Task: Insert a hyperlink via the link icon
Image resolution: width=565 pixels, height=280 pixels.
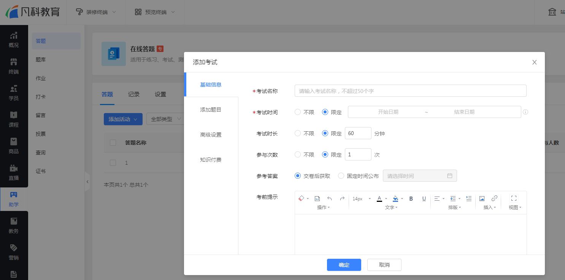Action: pos(494,198)
